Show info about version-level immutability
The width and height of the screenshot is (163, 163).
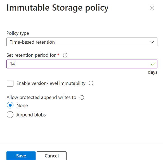click(x=91, y=83)
